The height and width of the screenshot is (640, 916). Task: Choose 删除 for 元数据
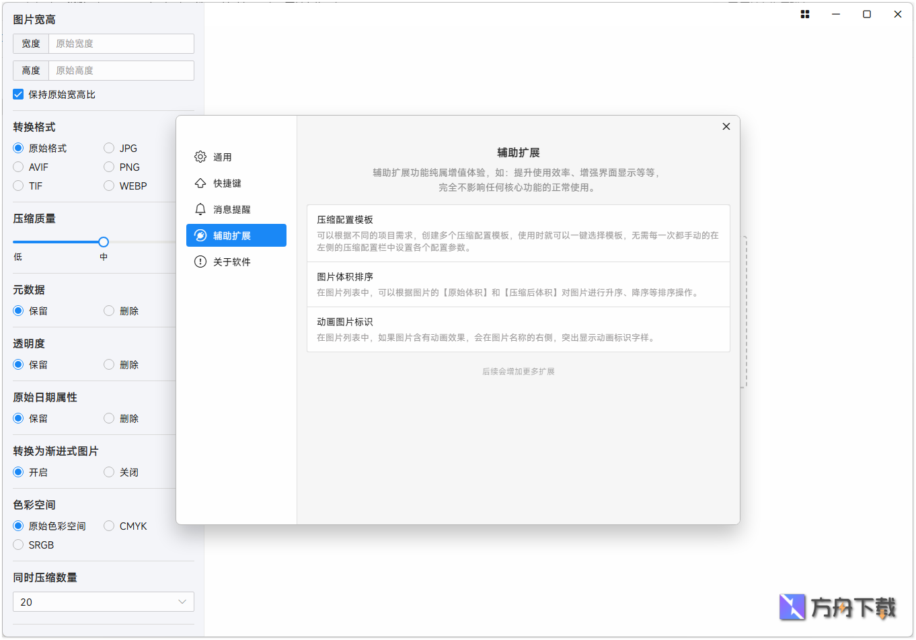tap(108, 311)
